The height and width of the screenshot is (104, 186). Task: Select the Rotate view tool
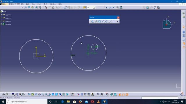40,94
